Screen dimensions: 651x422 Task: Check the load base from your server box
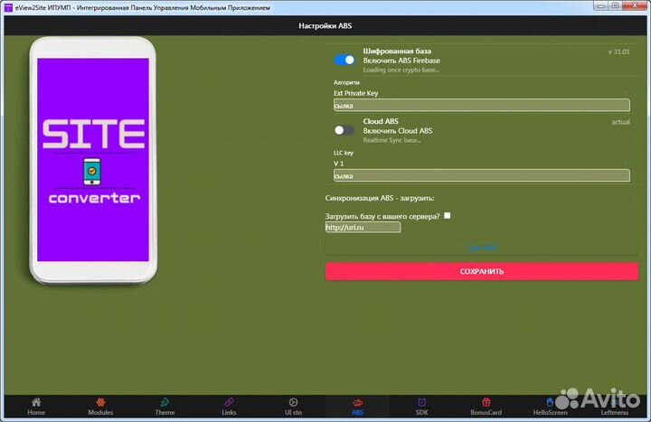[x=448, y=216]
